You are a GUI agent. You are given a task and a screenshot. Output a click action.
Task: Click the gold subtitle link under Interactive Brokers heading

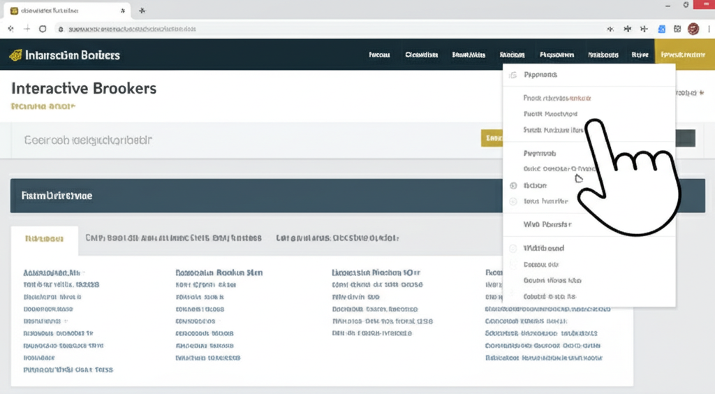point(43,107)
